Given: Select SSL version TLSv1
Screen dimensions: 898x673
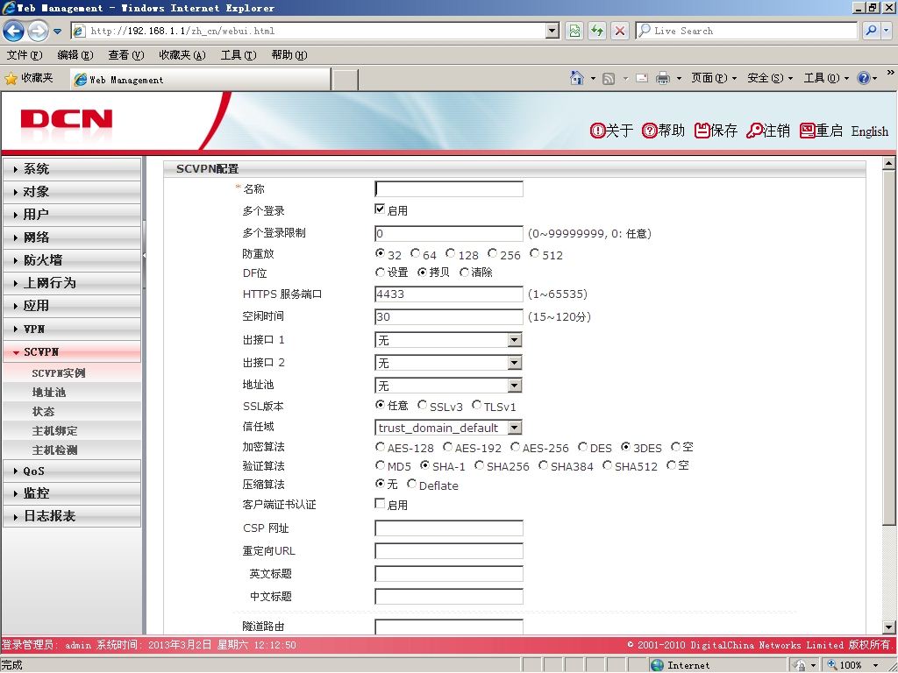Looking at the screenshot, I should 476,405.
